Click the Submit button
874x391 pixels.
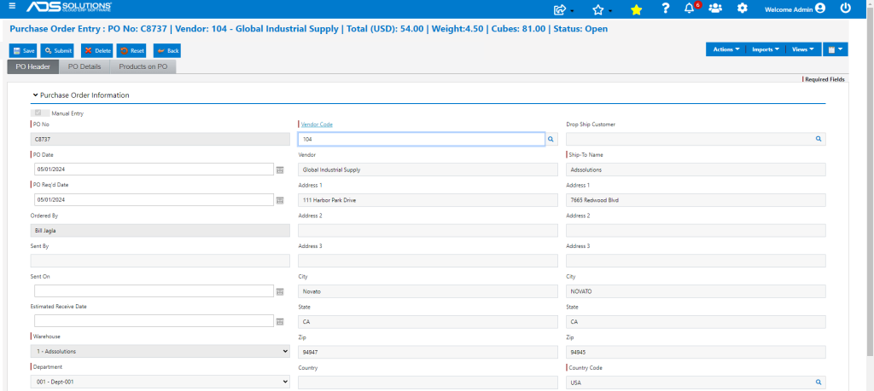[x=58, y=50]
